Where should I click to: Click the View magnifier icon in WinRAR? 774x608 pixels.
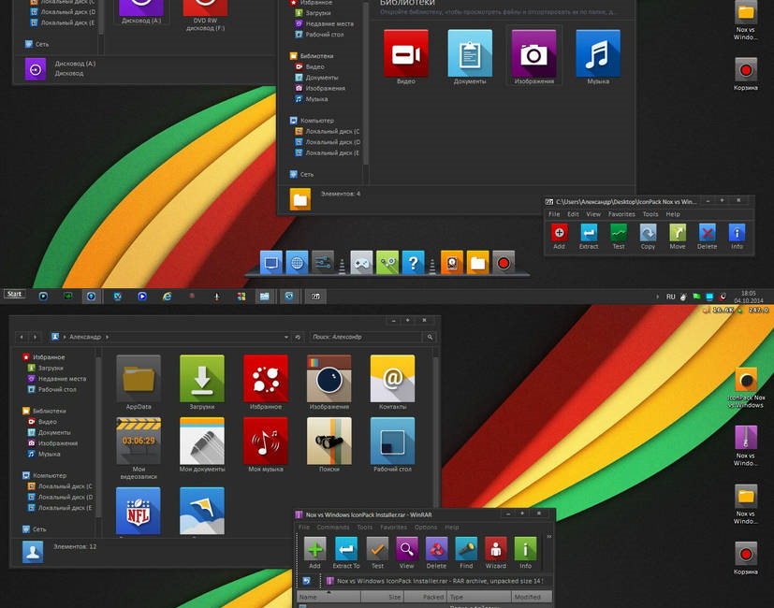click(406, 549)
